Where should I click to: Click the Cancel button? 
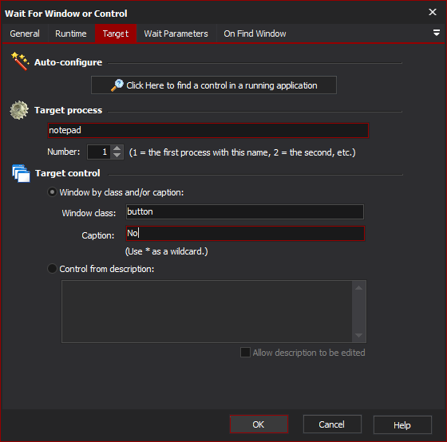(332, 424)
